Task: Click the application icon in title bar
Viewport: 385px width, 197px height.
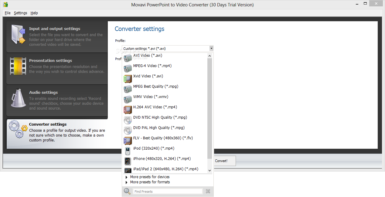Action: pos(5,5)
